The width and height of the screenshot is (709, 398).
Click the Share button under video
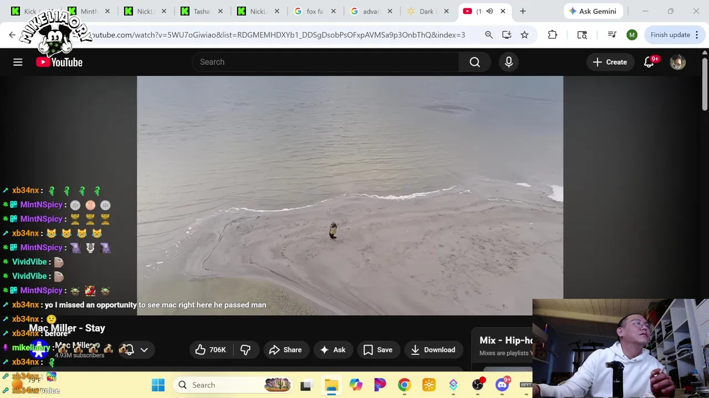coord(285,349)
